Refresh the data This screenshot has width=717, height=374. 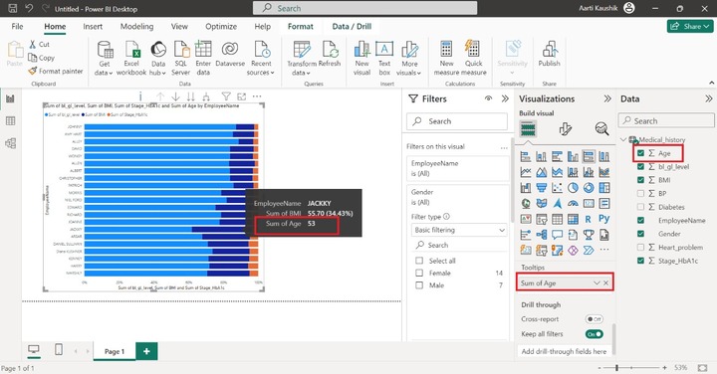tap(330, 55)
